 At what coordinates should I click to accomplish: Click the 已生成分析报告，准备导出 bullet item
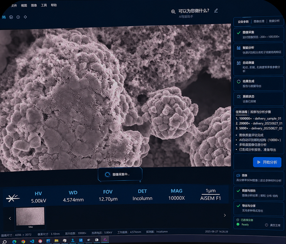pyautogui.click(x=258, y=149)
